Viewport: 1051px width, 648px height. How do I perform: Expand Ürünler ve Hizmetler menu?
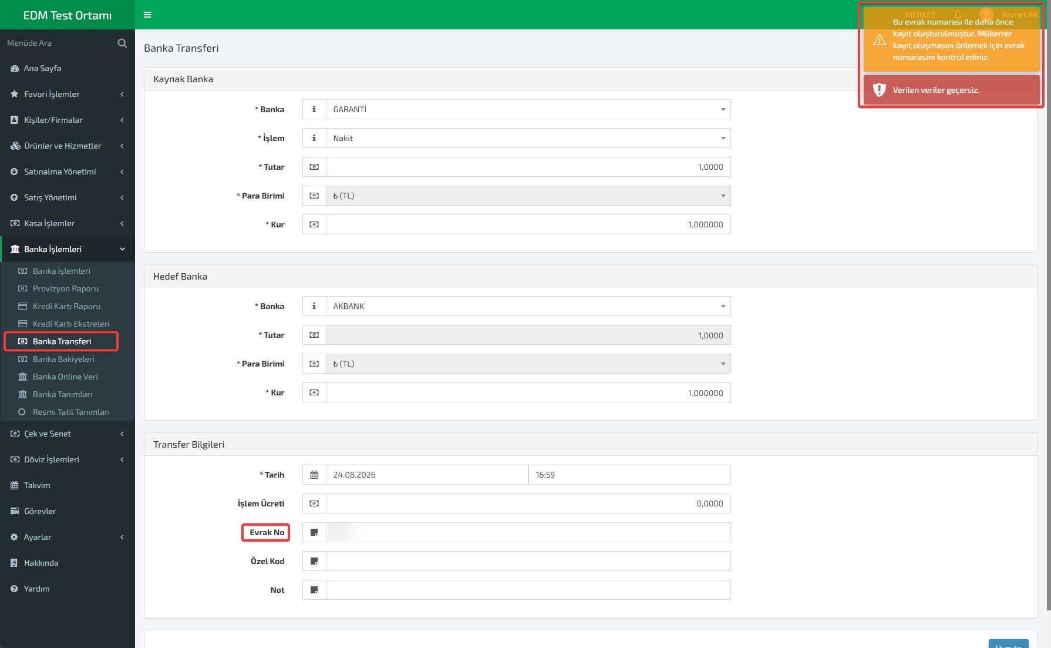tap(68, 146)
